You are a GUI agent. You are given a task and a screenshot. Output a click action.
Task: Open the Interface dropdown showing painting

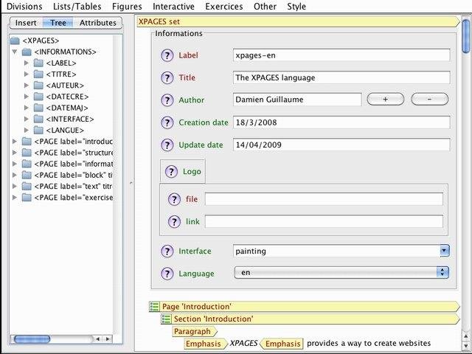point(444,251)
